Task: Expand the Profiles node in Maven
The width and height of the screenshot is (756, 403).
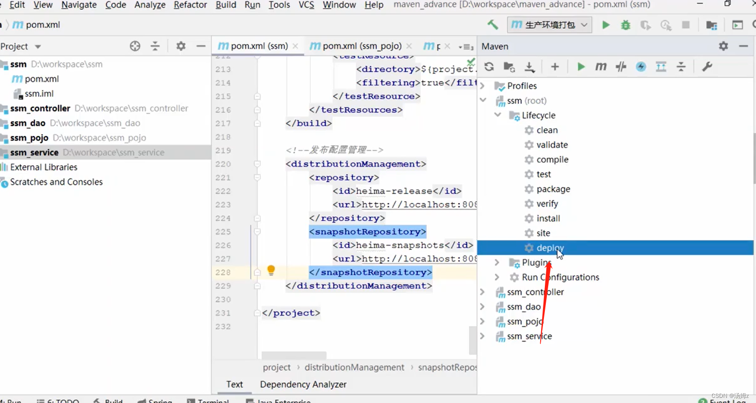Action: [483, 86]
